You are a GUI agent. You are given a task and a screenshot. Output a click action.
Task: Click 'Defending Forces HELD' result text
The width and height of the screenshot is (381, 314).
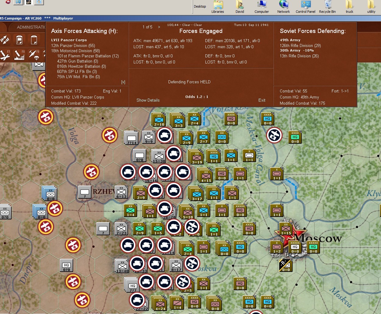[189, 82]
